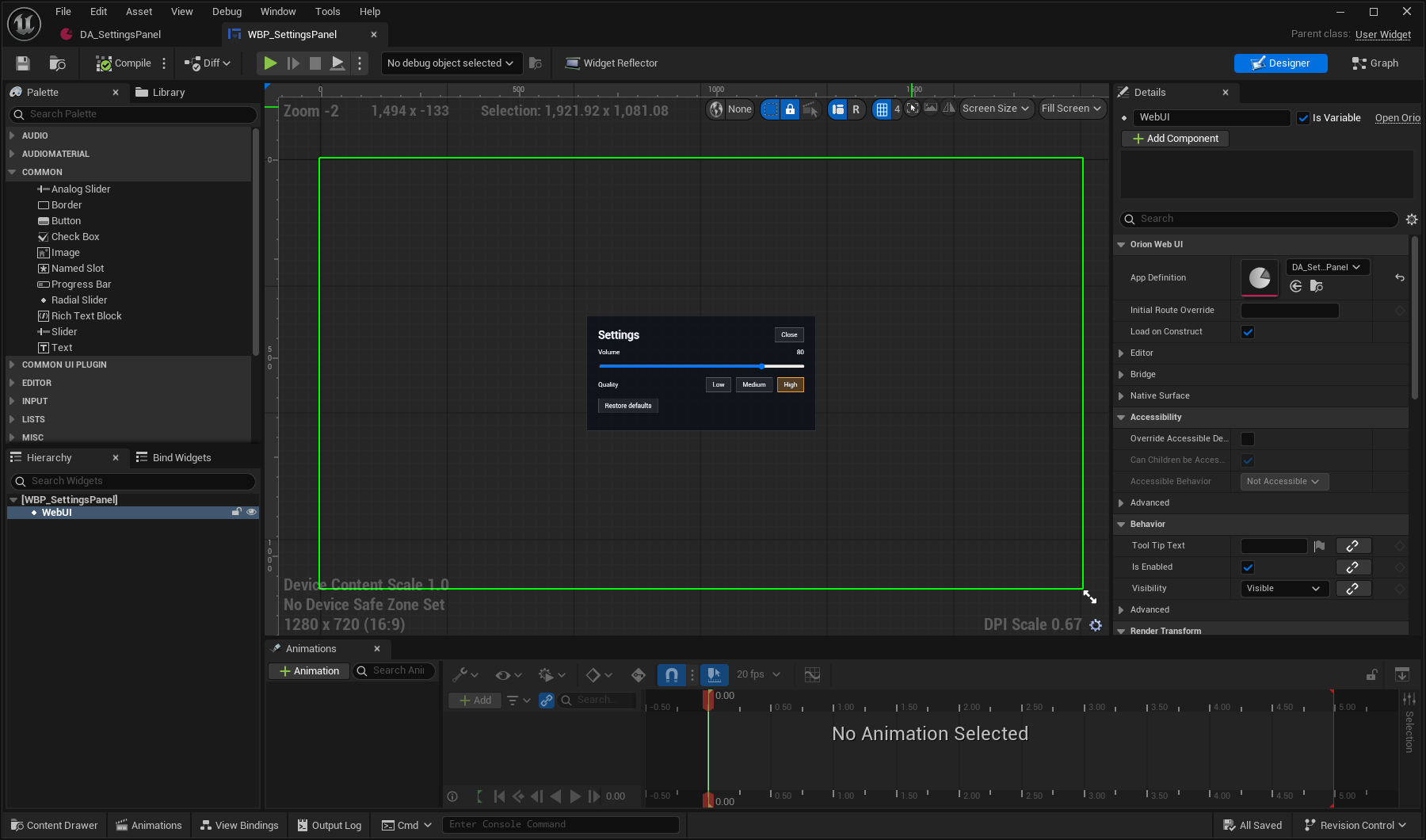Click the Stop simulation icon
This screenshot has height=840, width=1426.
point(315,63)
